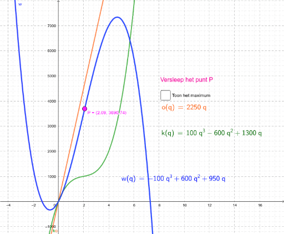Click the blue curve's minimum below x-axis

click(x=49, y=210)
